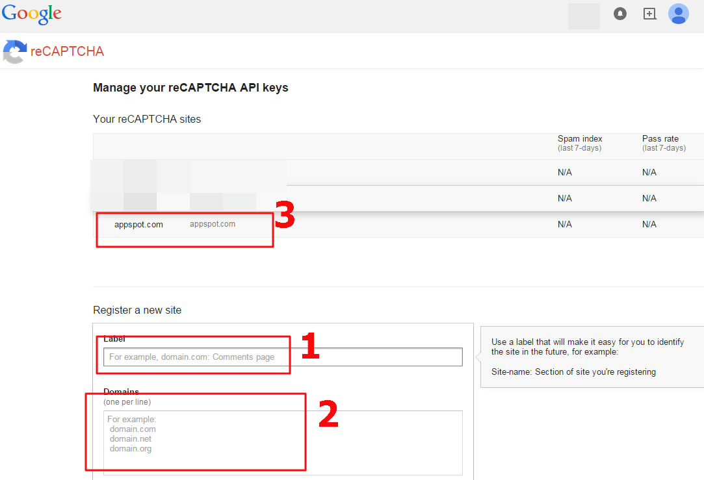Click the Spam index column header

tap(580, 143)
